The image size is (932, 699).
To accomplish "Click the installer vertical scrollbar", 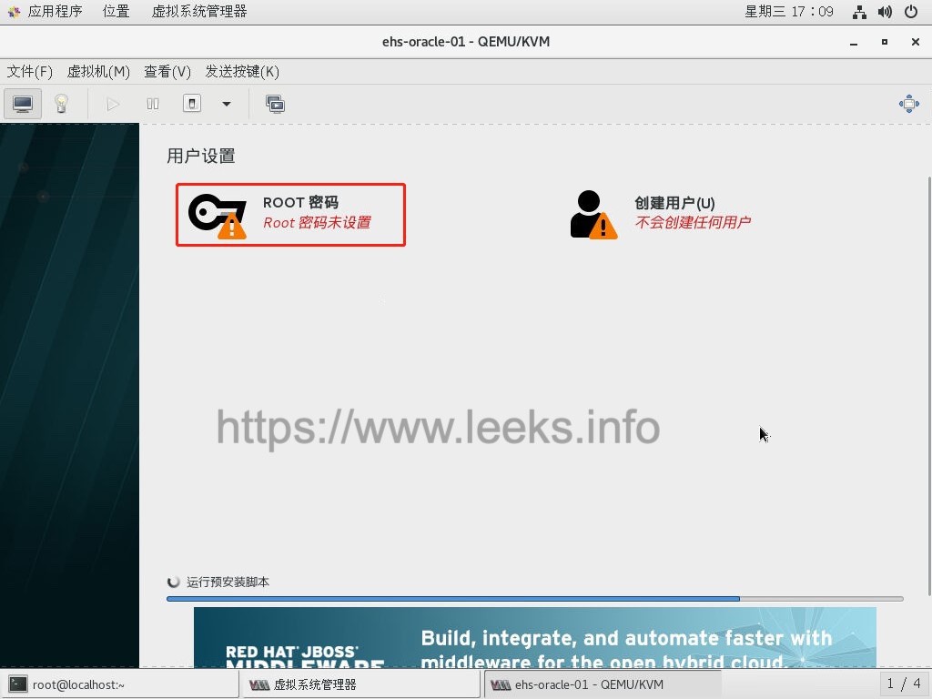I will point(929,386).
